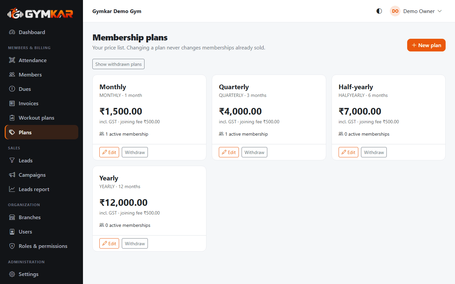The width and height of the screenshot is (455, 284).
Task: Click Half-yearly's 0 active memberships text
Action: pos(367,134)
